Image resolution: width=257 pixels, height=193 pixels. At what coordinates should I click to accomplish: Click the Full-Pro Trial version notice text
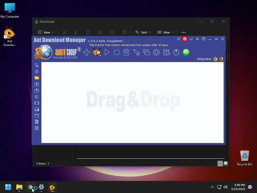pos(128,45)
